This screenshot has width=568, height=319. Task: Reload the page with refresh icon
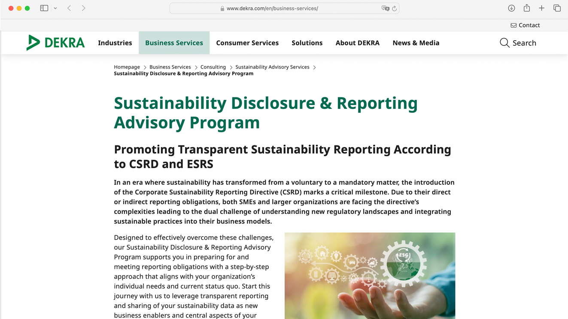[x=394, y=8]
